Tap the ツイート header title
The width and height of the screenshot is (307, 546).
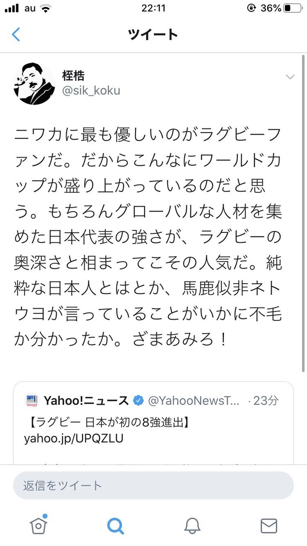click(153, 35)
